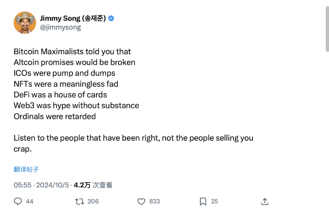Click the 翻译帖子 translate link
Screen dimensions: 329x209
26,169
